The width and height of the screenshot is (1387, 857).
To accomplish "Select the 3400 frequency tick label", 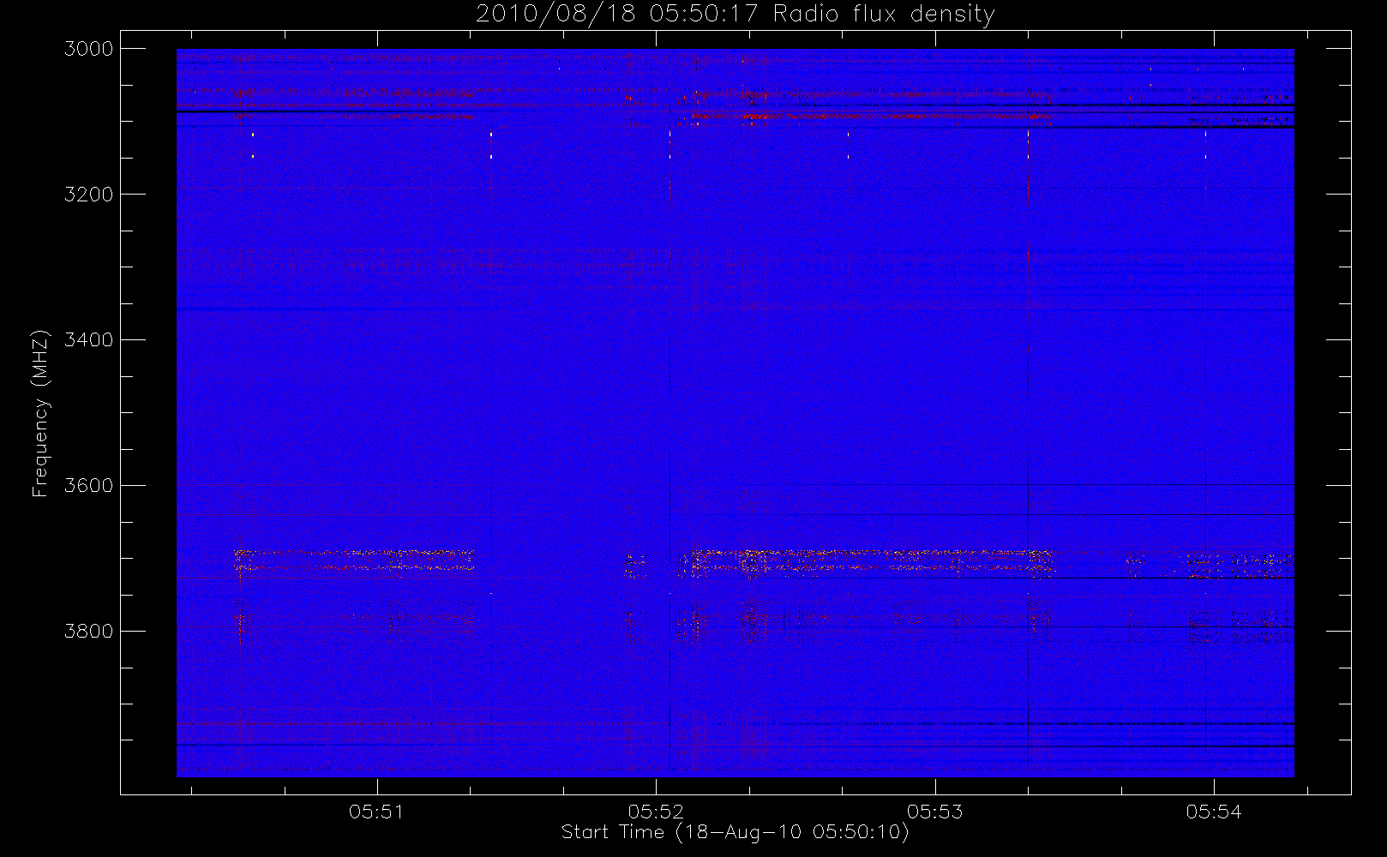I will tap(89, 340).
